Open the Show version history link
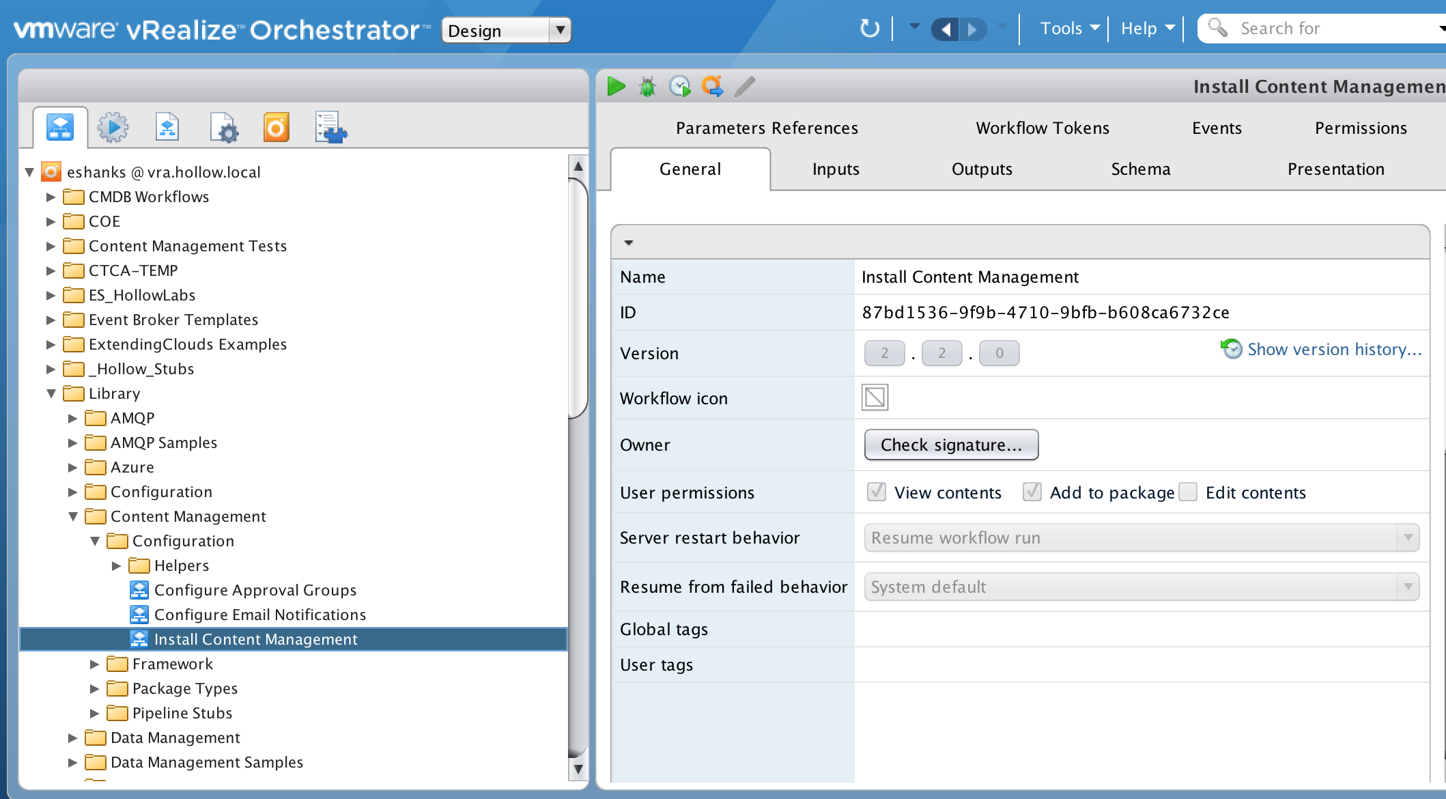This screenshot has width=1446, height=799. coord(1333,350)
